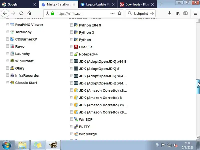Switch to the Downloads - Blue tab
Viewport: 200px width, 150px height.
(137, 4)
